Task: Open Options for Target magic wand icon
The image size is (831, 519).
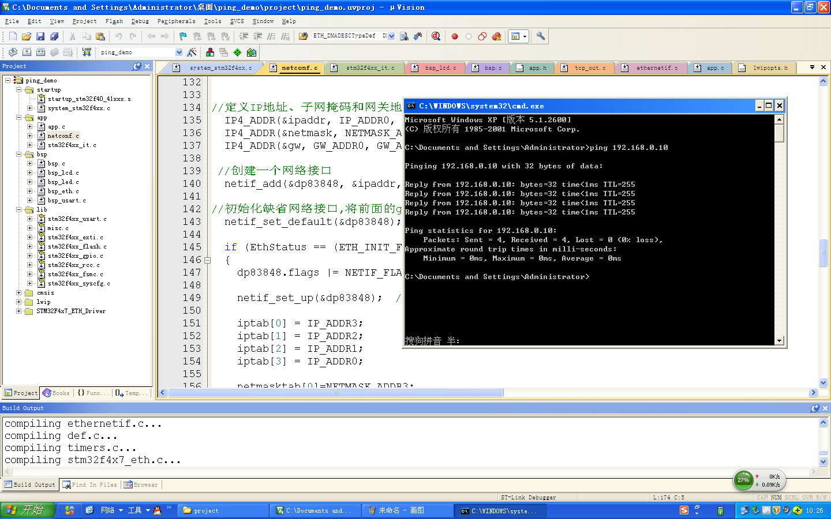Action: point(192,52)
